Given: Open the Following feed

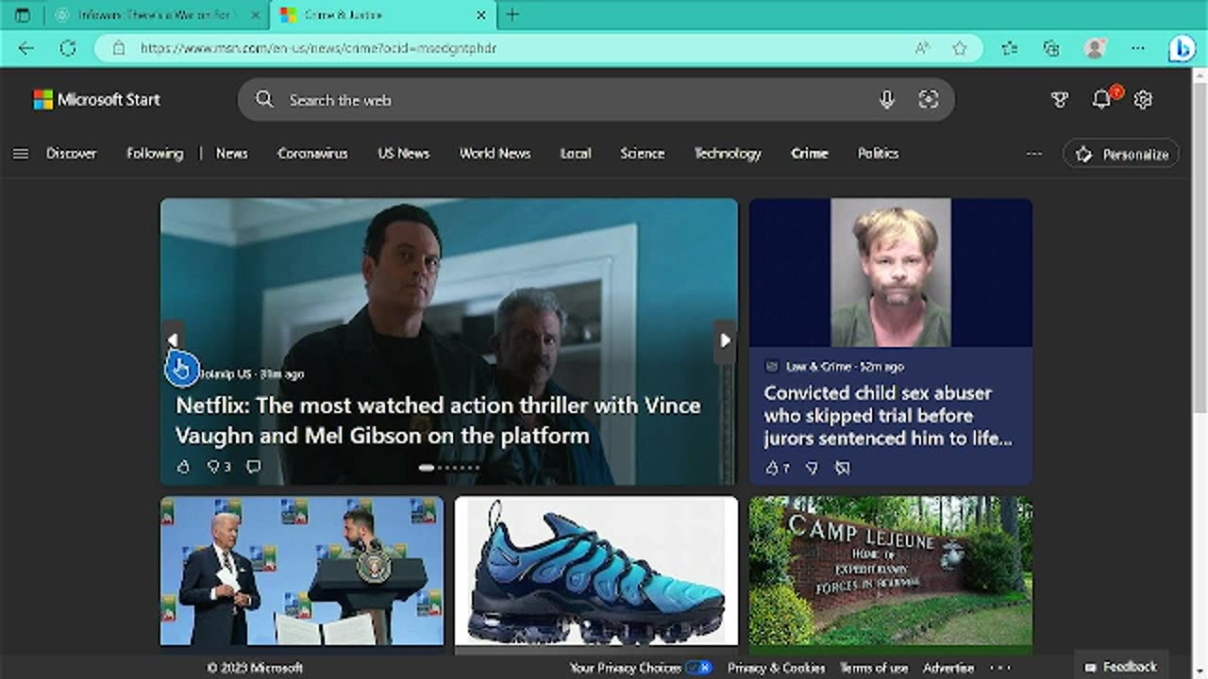Looking at the screenshot, I should (x=155, y=154).
